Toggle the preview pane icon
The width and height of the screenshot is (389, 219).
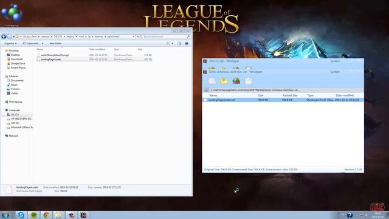(x=179, y=43)
